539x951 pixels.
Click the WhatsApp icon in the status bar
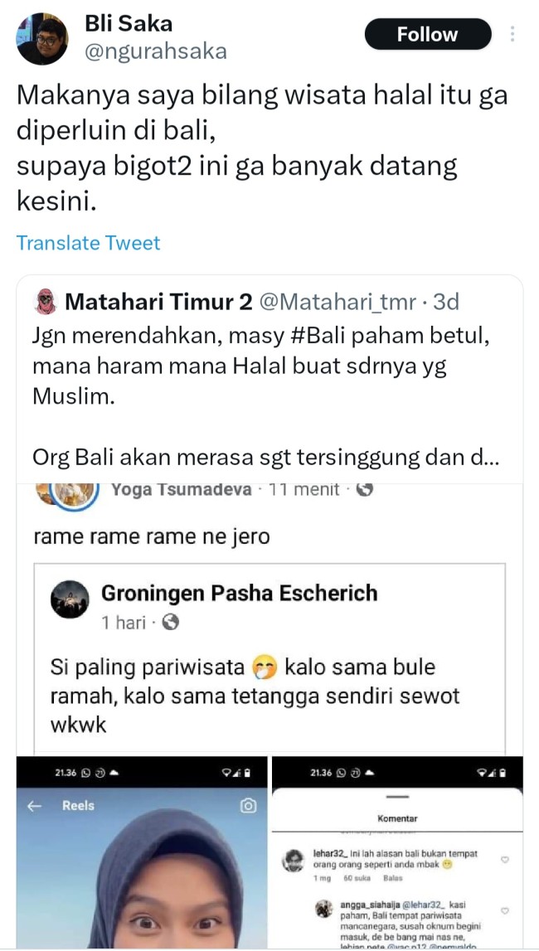coord(85,774)
